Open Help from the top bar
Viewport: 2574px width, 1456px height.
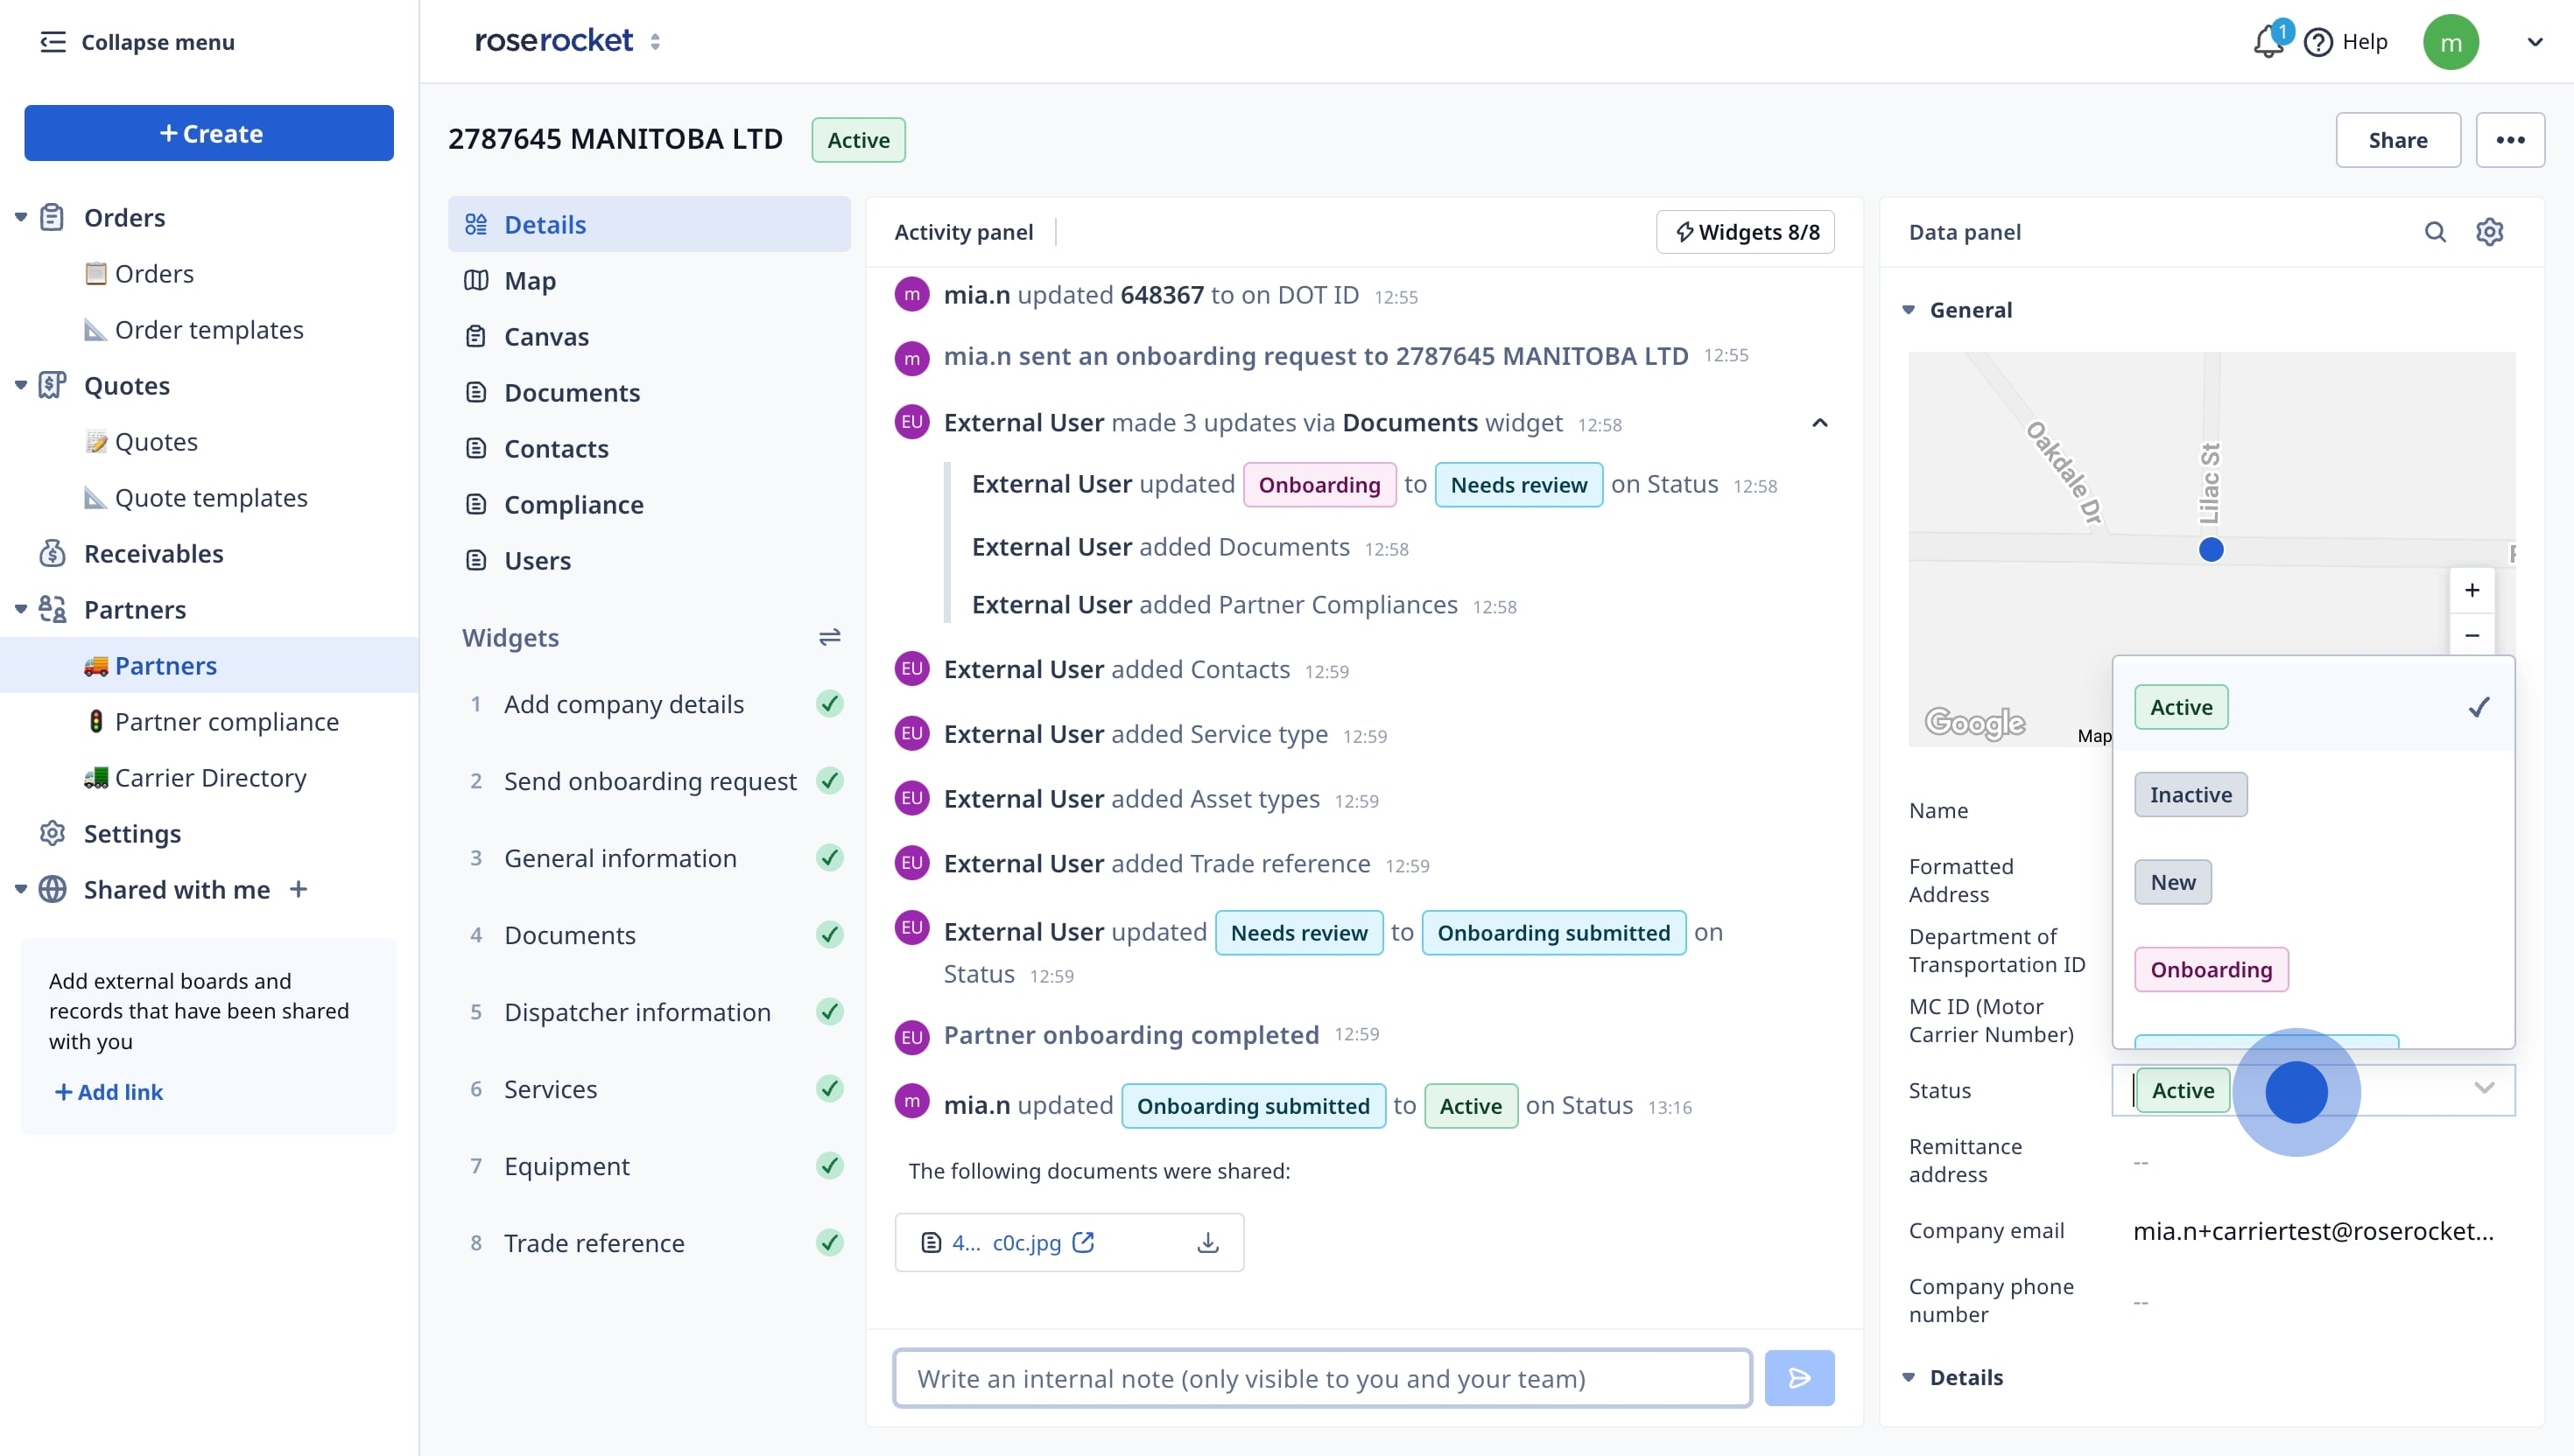click(2345, 42)
